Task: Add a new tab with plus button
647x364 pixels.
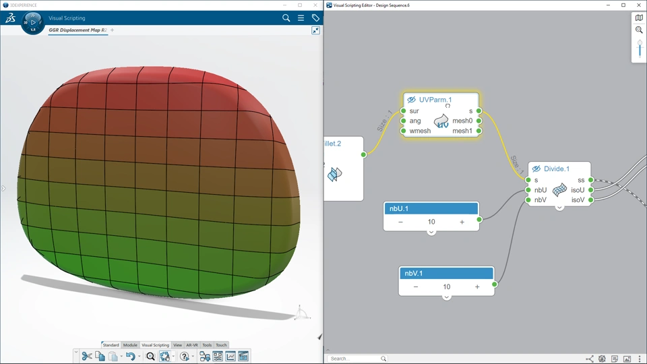Action: [113, 30]
